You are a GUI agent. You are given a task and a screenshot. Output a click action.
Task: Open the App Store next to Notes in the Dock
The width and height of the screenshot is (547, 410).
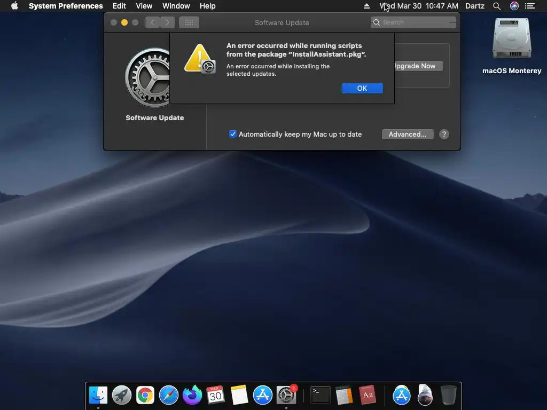click(x=262, y=395)
